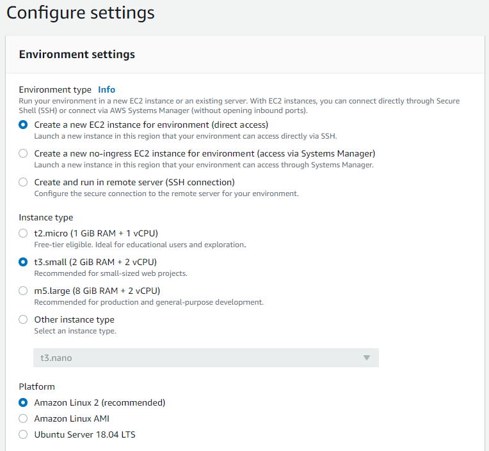Open the Info link beside Environment type

[x=106, y=89]
